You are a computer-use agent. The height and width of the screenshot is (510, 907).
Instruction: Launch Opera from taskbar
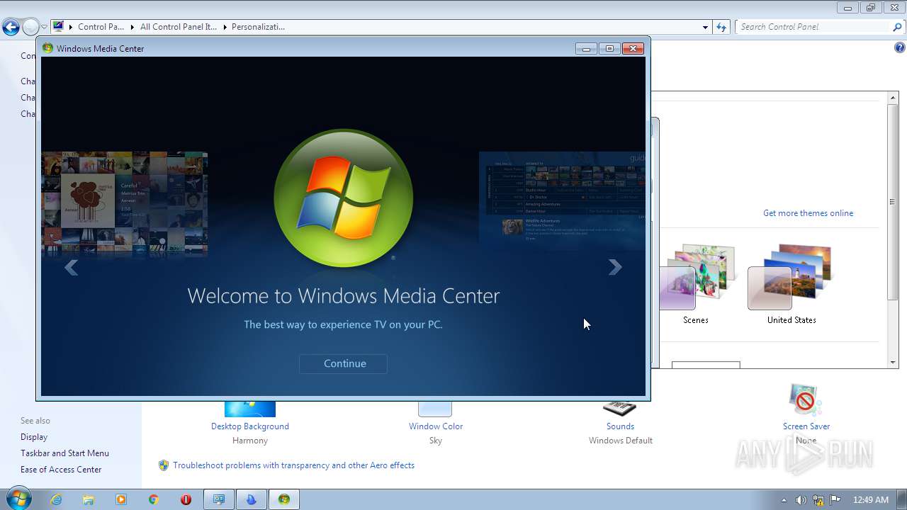(186, 499)
